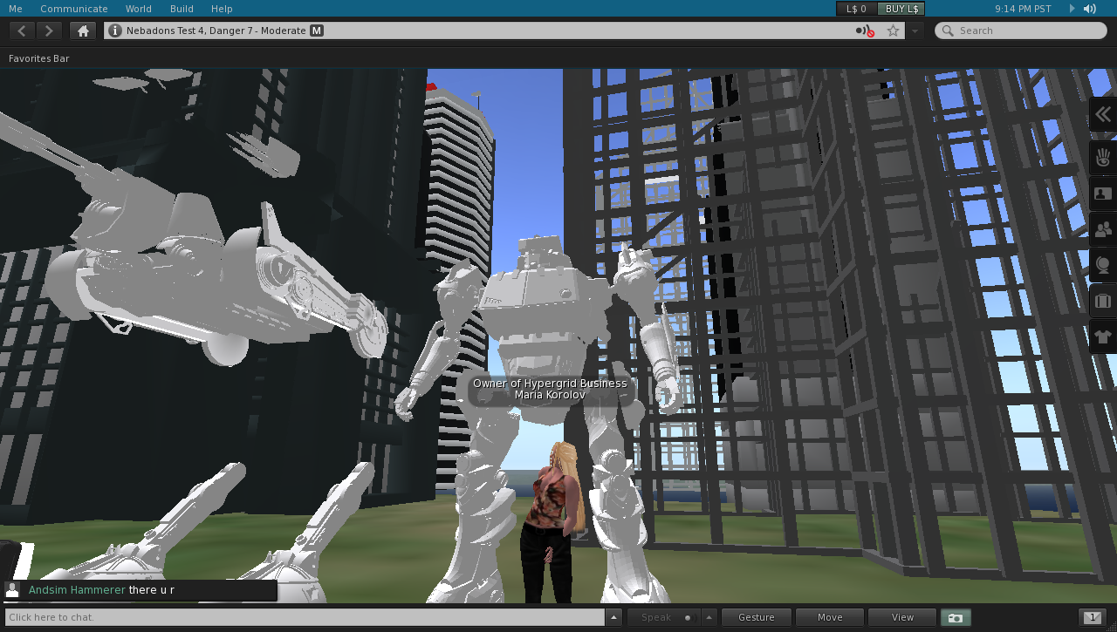
Task: Open the My Appearance shirt tab
Action: [x=1103, y=336]
